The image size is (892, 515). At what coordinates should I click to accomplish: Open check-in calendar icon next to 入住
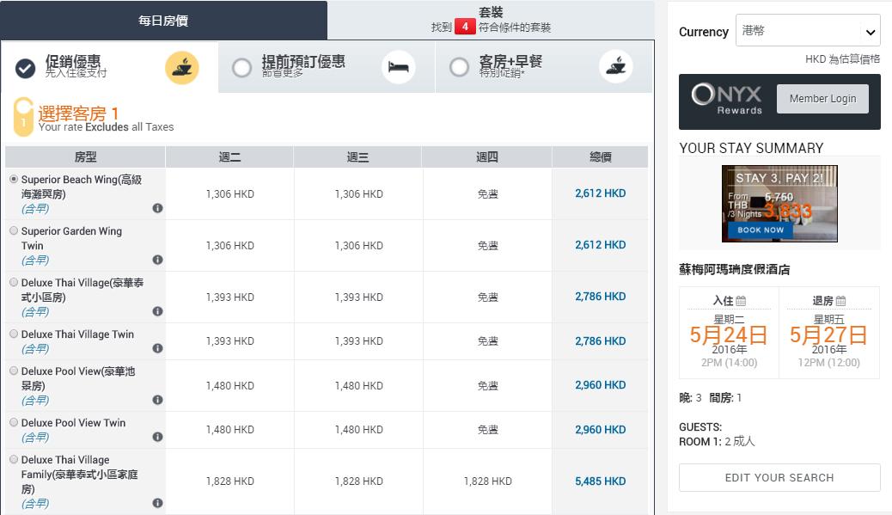(741, 301)
